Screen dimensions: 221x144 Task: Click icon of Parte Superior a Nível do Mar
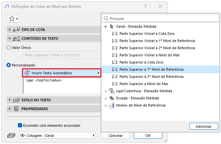(115, 84)
